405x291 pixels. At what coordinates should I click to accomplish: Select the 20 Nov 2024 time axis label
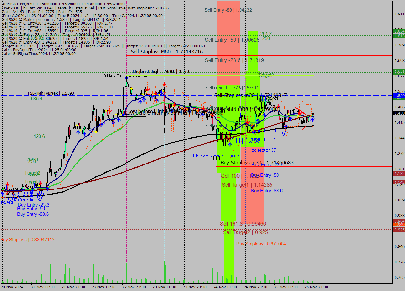[12, 287]
